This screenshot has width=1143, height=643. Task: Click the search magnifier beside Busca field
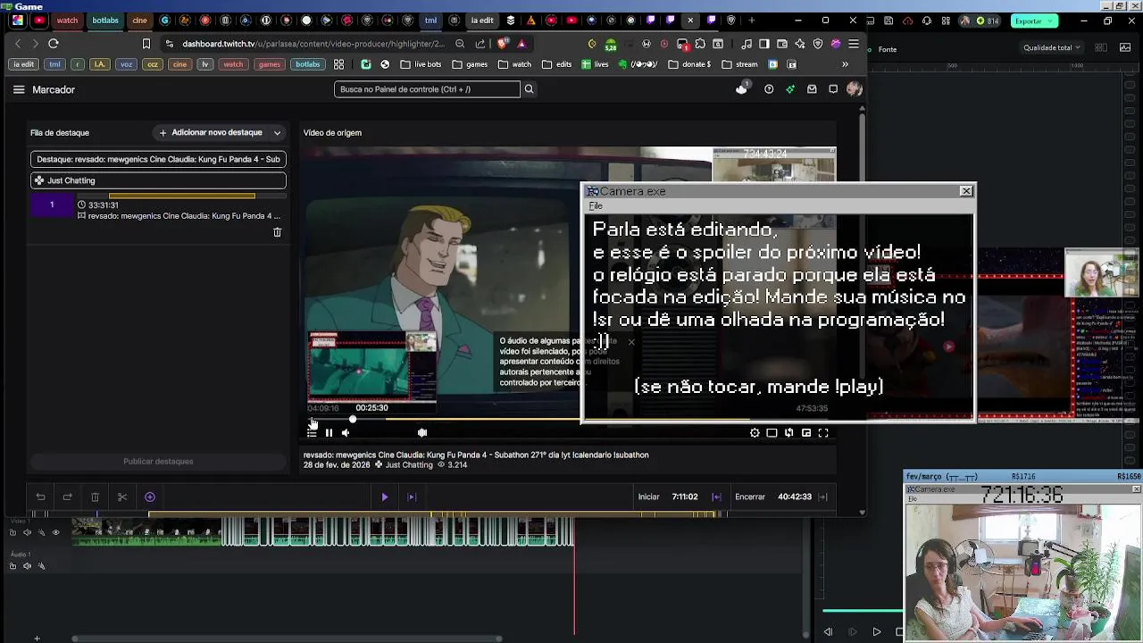[529, 89]
